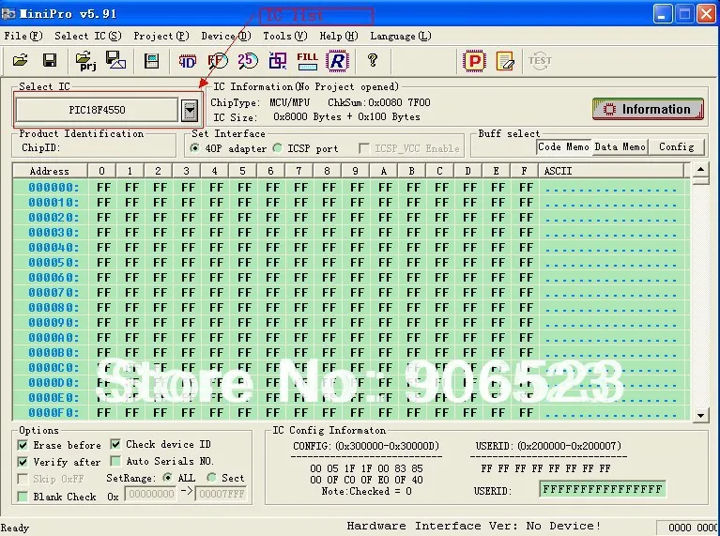Switch to the Data Memo tab
The image size is (720, 536).
point(620,147)
